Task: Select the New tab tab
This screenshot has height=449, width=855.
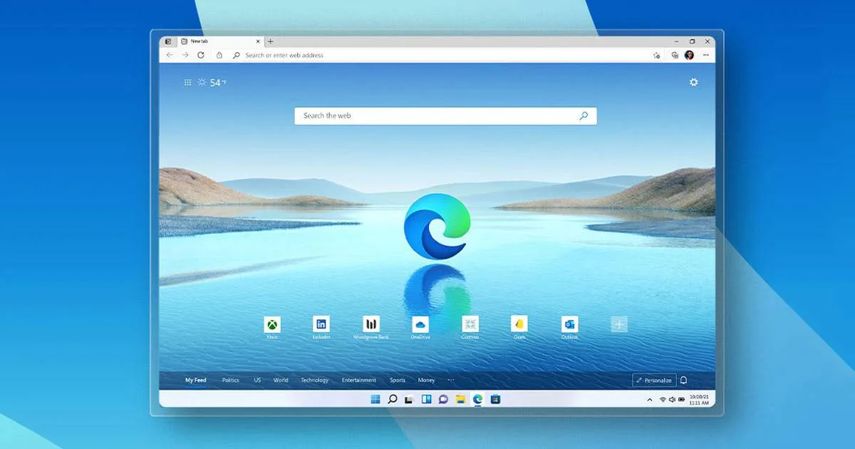Action: 219,41
